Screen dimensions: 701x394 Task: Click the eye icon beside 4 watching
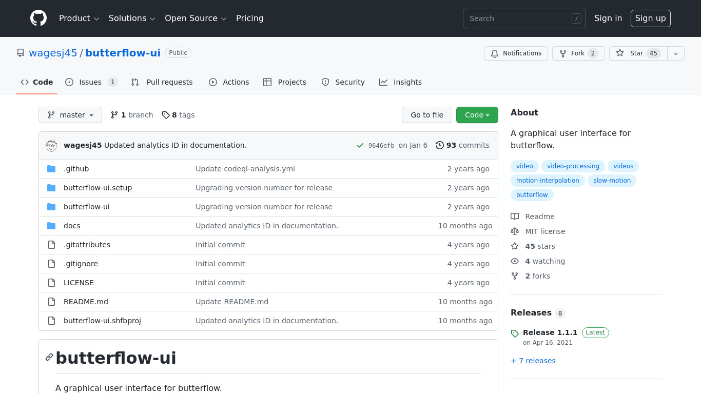coord(515,261)
